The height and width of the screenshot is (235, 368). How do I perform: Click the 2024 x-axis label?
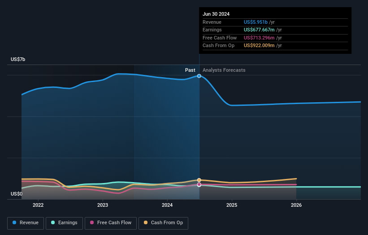coord(167,205)
